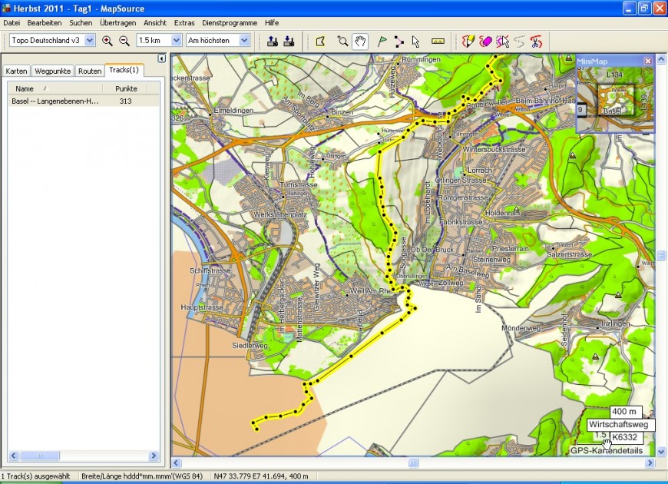
Task: Click the zoom out magnifier icon
Action: pyautogui.click(x=124, y=41)
